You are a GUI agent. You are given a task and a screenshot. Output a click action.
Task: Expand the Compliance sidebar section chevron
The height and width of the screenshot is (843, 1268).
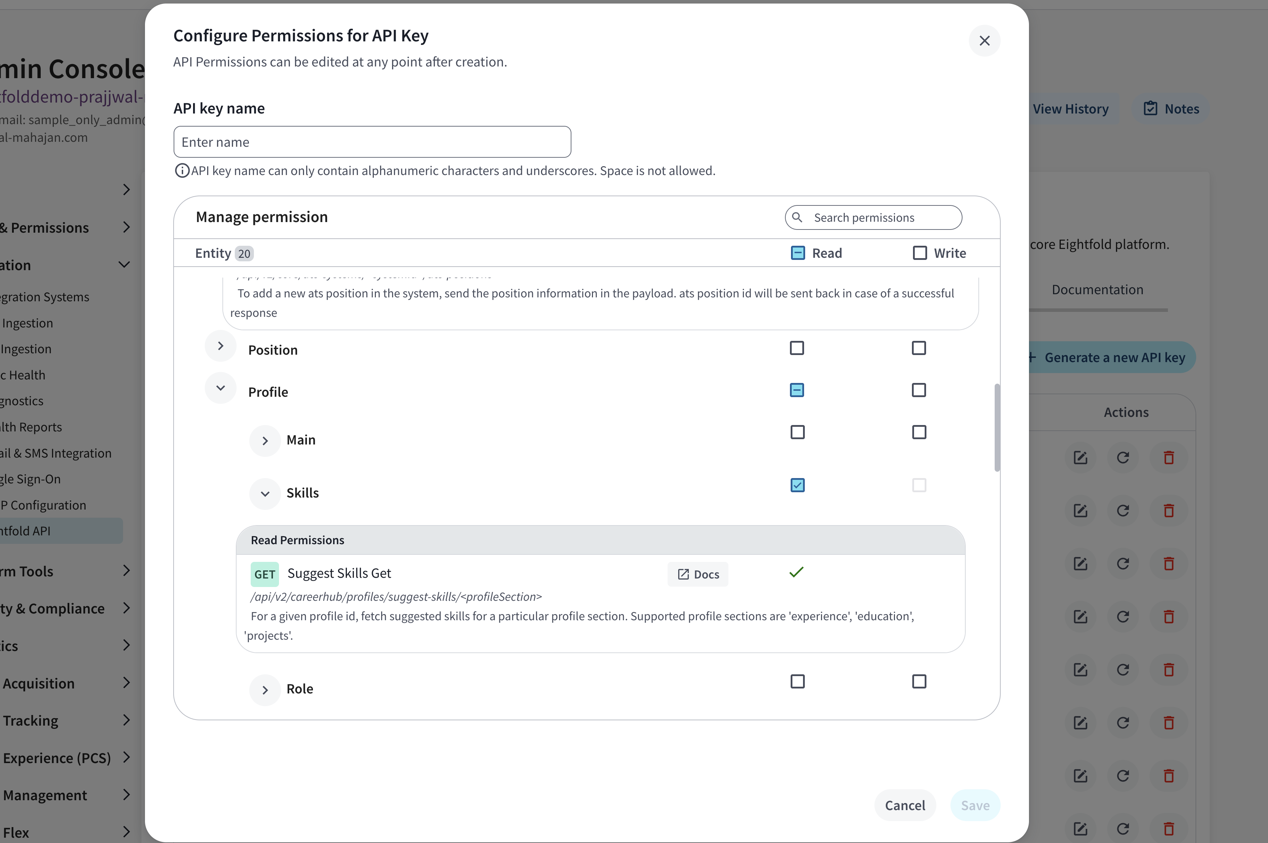126,608
